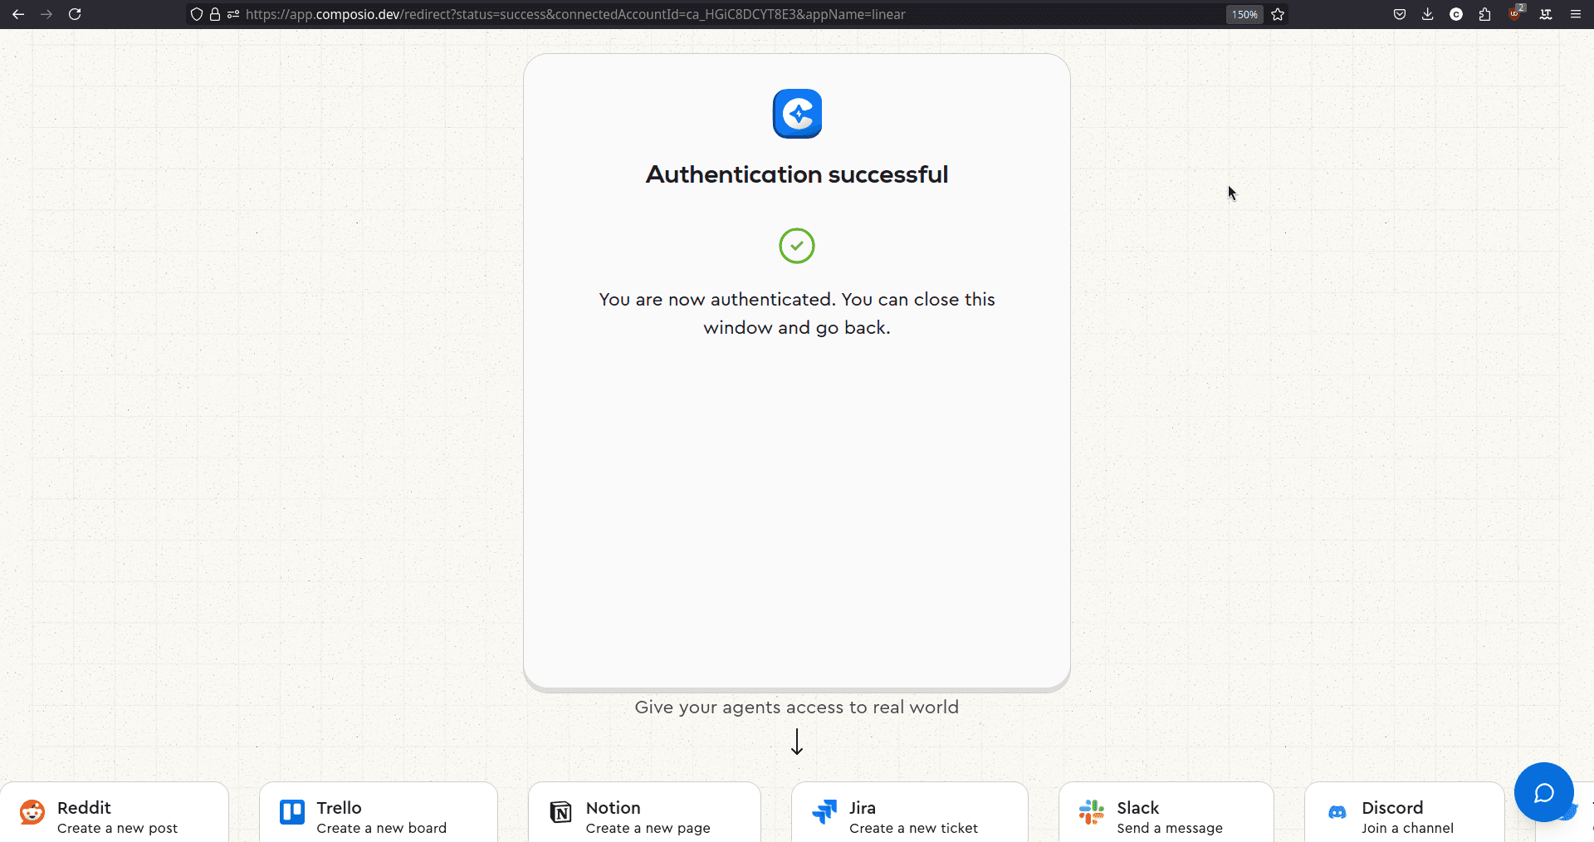Image resolution: width=1594 pixels, height=842 pixels.
Task: Open site permissions icon in address bar
Action: click(x=233, y=14)
